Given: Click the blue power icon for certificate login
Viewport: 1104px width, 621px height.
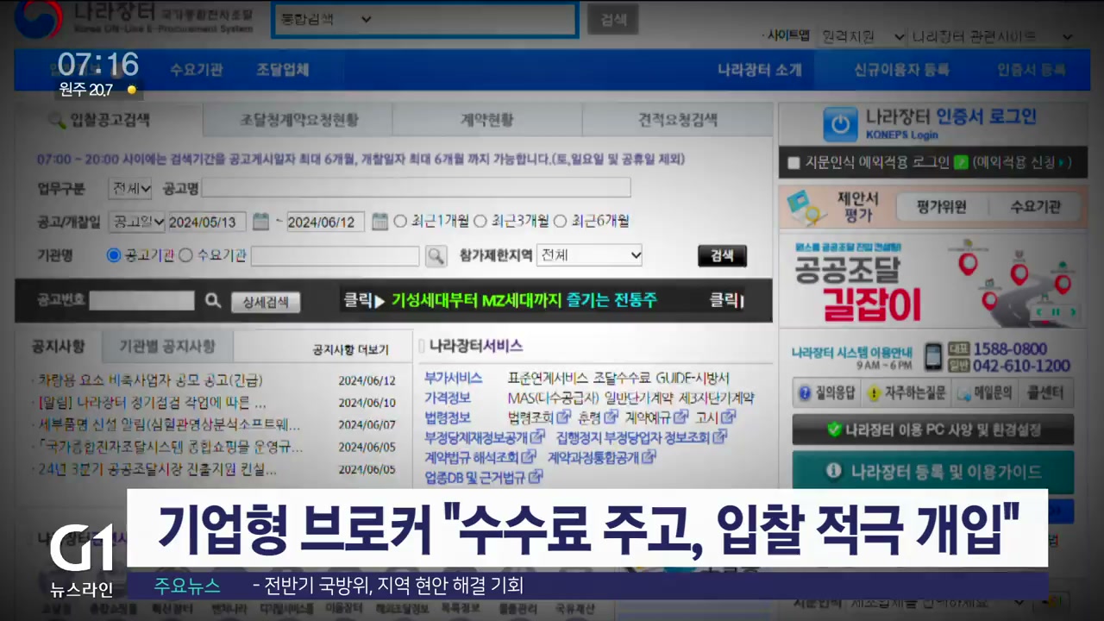Looking at the screenshot, I should coord(839,124).
